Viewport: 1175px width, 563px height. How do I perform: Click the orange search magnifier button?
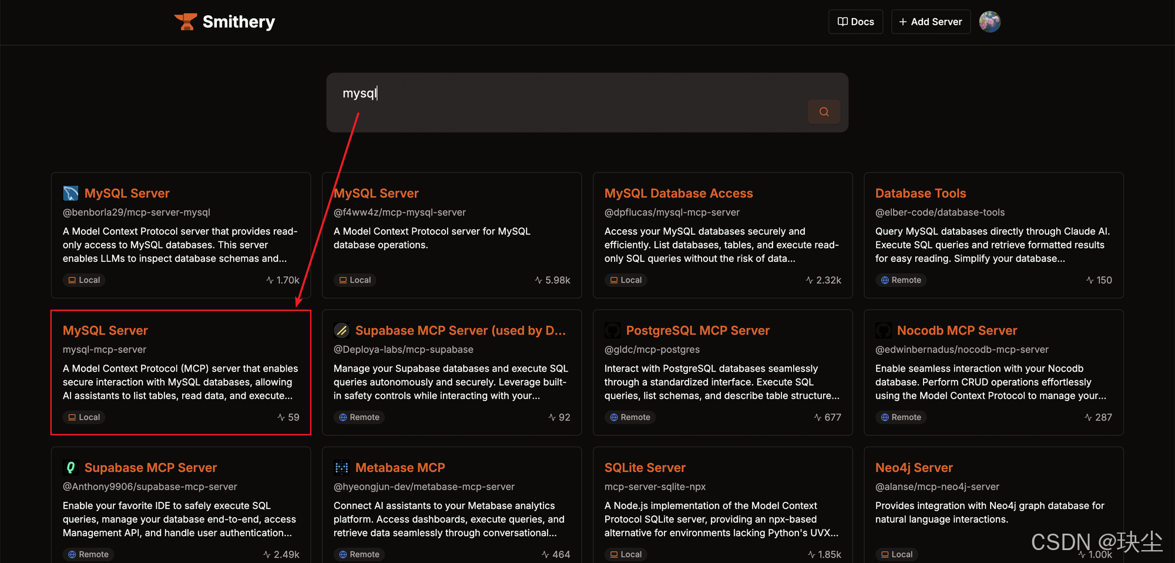pyautogui.click(x=824, y=112)
